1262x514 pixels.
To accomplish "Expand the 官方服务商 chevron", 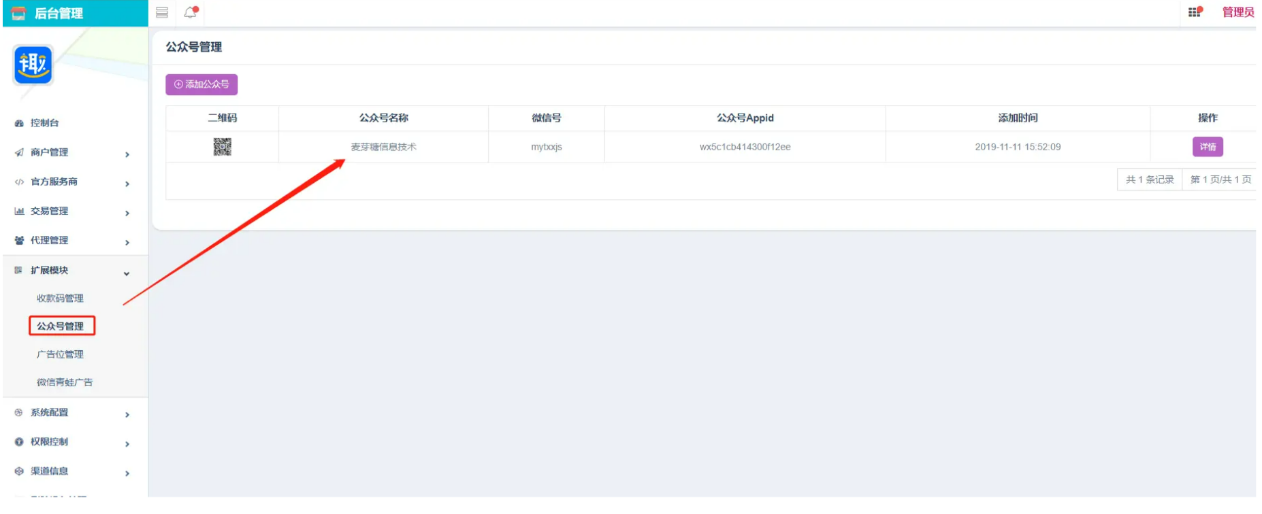I will tap(127, 184).
